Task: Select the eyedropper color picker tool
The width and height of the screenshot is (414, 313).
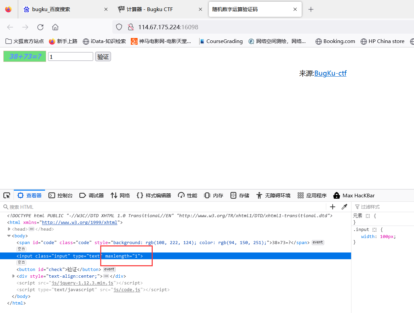Action: tap(344, 207)
